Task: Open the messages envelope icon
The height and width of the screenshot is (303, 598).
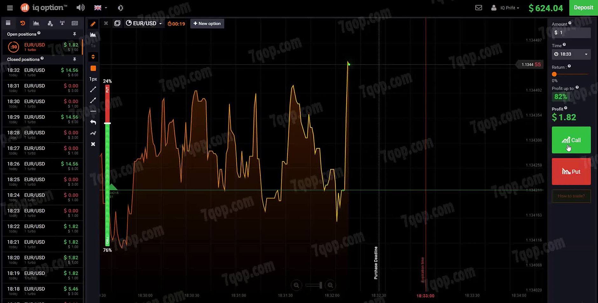Action: [478, 8]
